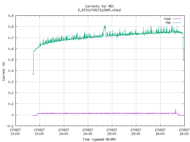Click the green +5A peak above 0.8 A
190x142 pixels.
point(105,27)
